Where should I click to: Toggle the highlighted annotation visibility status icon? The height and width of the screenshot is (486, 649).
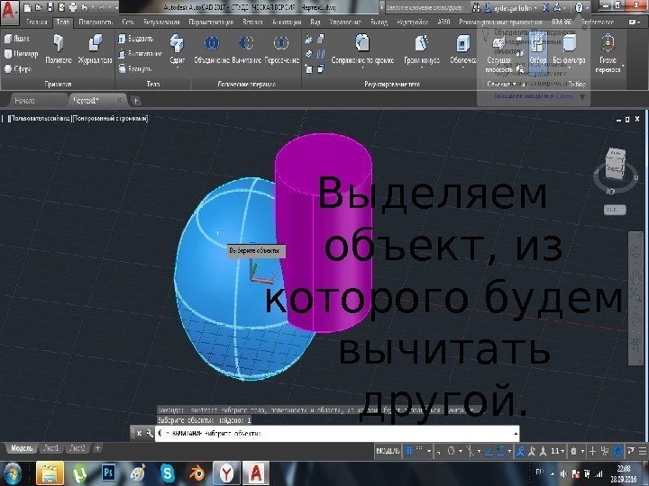pos(521,451)
